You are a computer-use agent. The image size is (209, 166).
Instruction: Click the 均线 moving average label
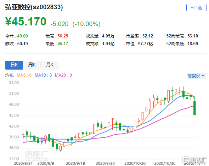[9, 75]
